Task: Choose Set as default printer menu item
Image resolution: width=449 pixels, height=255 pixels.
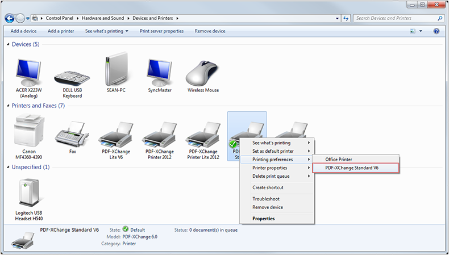Action: pos(277,151)
